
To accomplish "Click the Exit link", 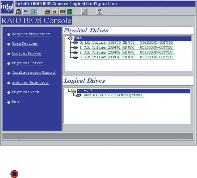I will pos(16,102).
